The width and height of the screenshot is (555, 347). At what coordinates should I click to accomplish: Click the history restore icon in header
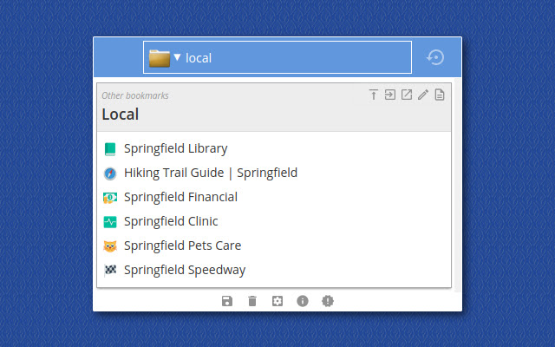pyautogui.click(x=435, y=57)
